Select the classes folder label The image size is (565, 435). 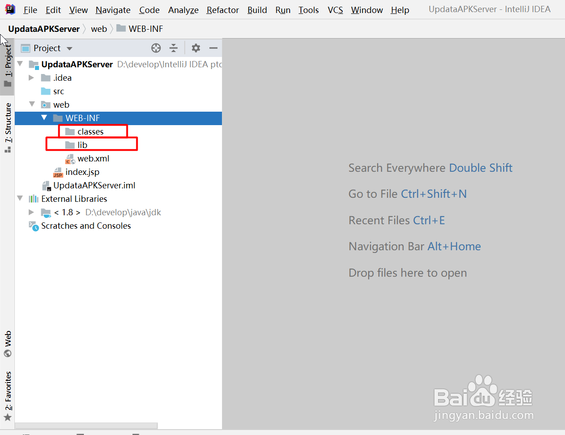(x=91, y=132)
